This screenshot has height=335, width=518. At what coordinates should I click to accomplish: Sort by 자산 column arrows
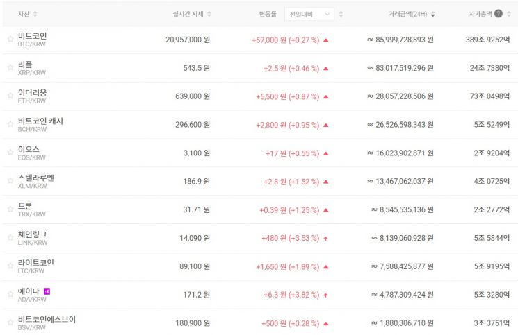coord(35,14)
